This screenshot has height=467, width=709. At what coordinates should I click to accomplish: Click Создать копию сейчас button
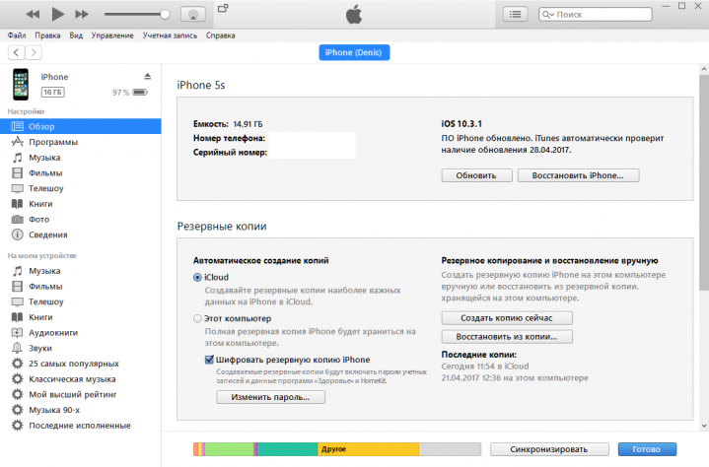[x=506, y=318]
